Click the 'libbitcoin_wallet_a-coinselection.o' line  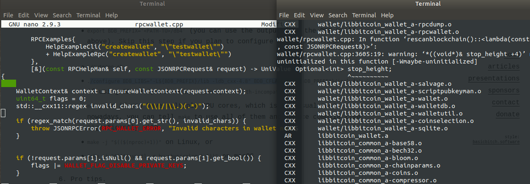click(379, 121)
